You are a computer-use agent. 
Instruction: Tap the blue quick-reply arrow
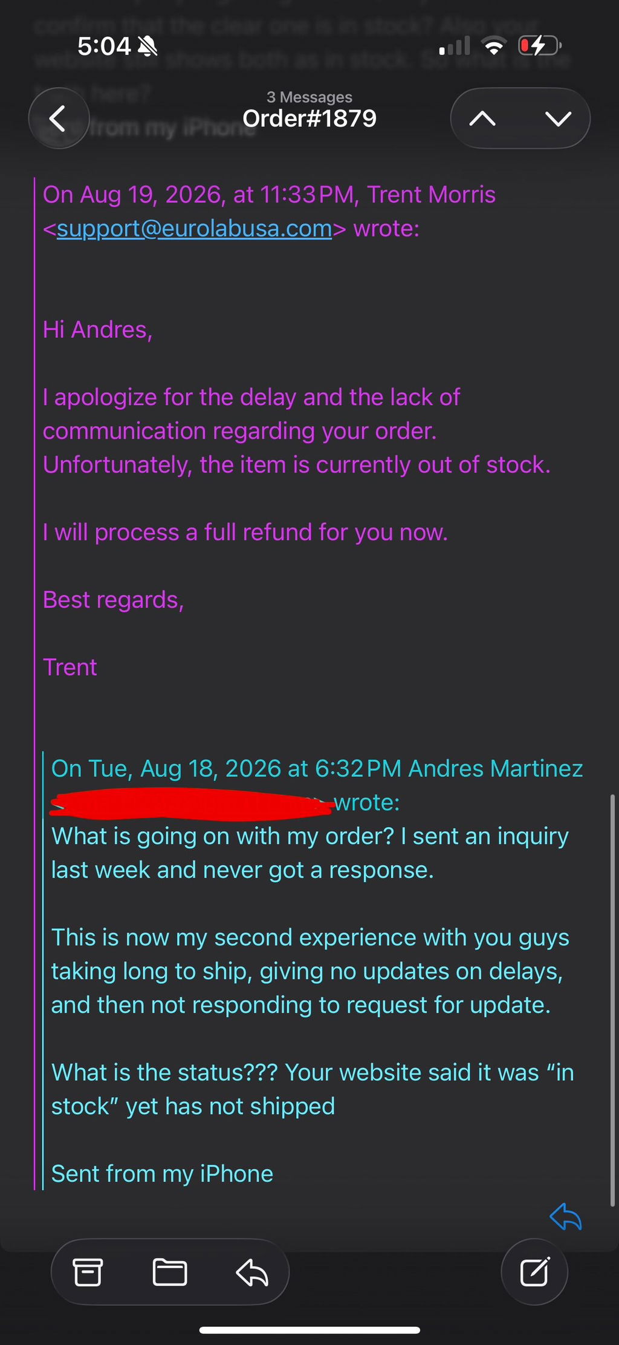(x=566, y=1216)
